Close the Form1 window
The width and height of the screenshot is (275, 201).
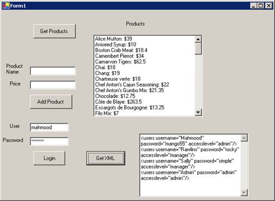268,6
